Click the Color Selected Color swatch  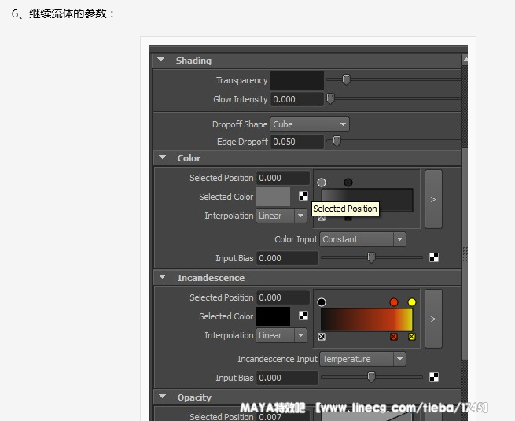[273, 197]
